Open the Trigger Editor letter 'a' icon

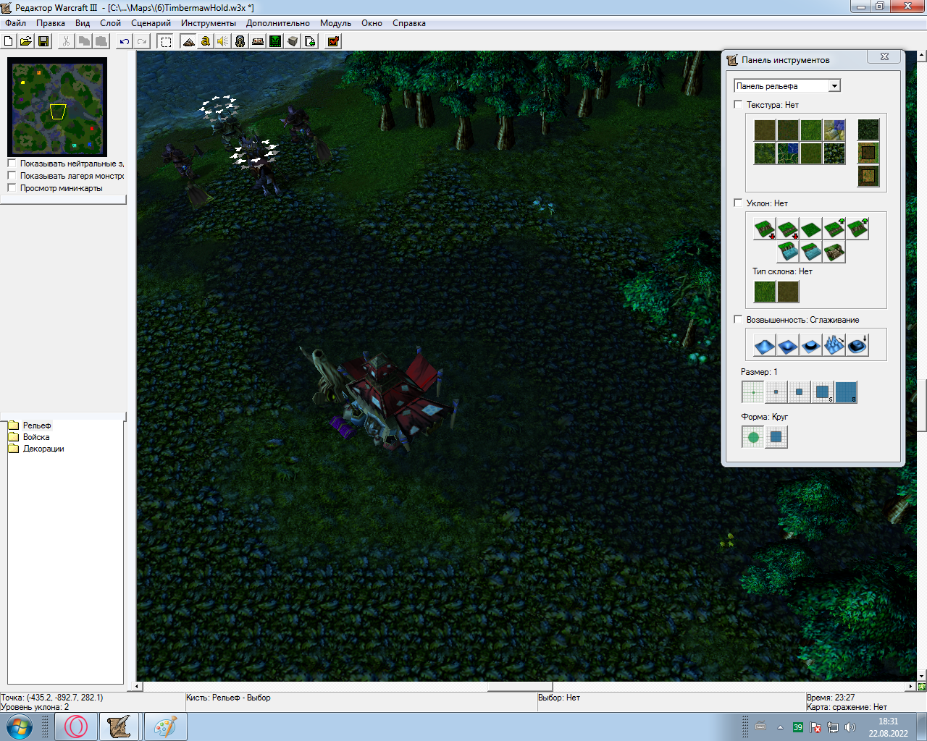coord(206,41)
